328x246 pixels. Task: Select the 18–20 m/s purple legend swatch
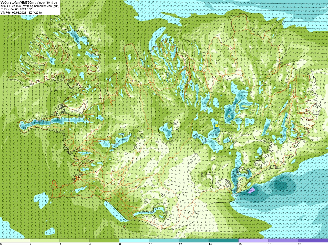pyautogui.click(x=283, y=241)
